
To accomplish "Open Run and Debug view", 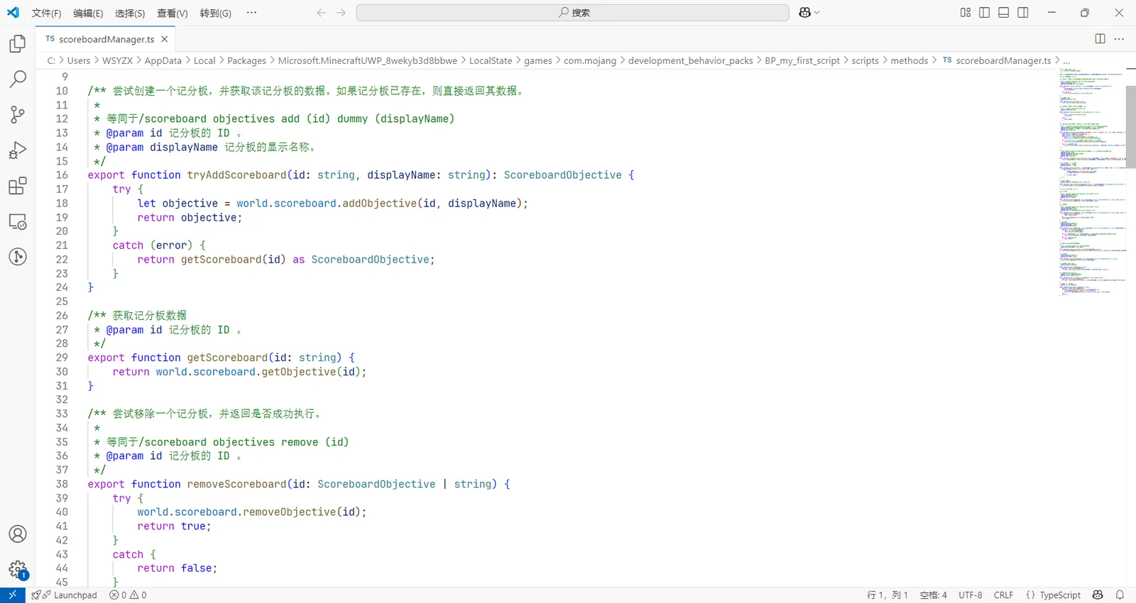I will pyautogui.click(x=18, y=150).
